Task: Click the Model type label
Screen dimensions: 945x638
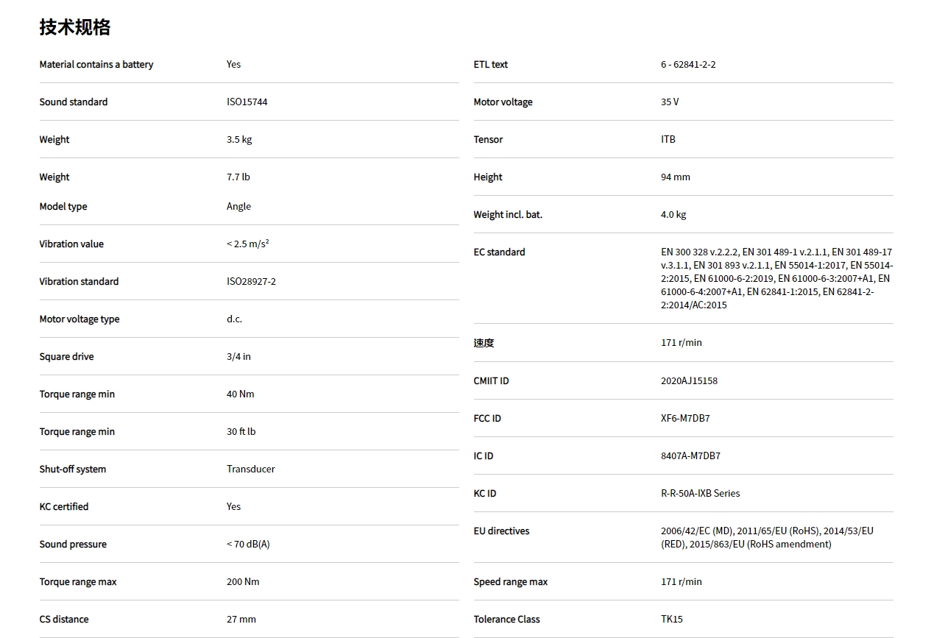Action: 63,207
